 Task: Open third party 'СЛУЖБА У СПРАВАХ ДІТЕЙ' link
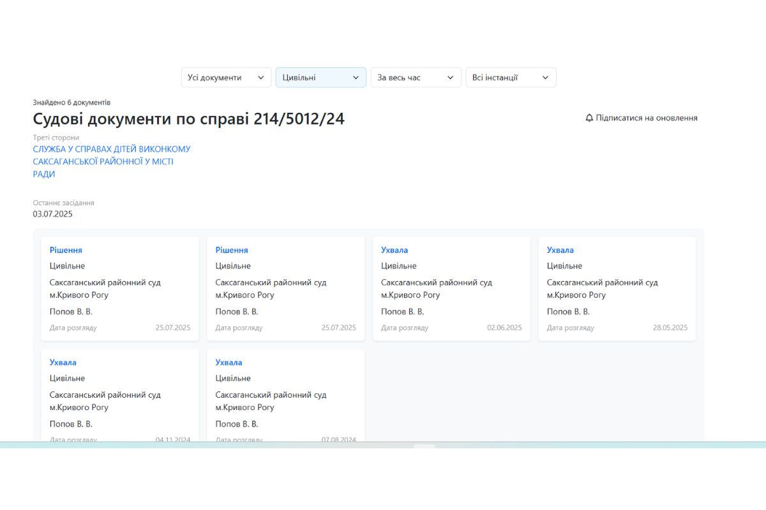[x=112, y=161]
